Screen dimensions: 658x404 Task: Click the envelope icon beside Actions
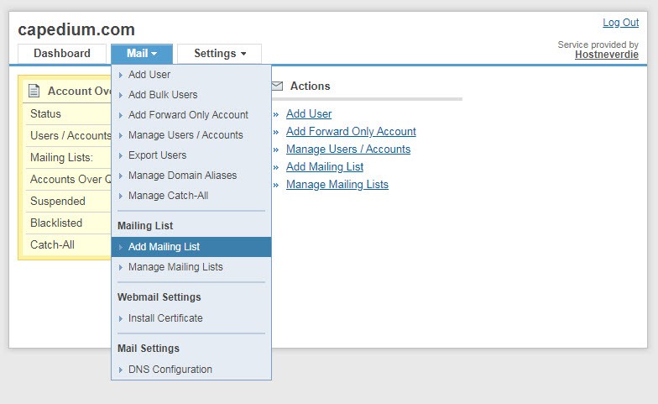coord(277,86)
